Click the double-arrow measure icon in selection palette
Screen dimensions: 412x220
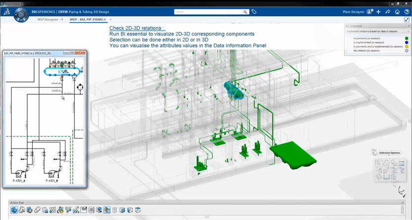[x=402, y=163]
